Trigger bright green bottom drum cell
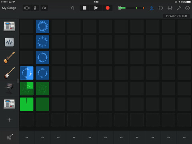Viewport: 192px width, 144px height. [27, 104]
